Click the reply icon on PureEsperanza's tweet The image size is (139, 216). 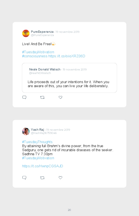[24, 97]
